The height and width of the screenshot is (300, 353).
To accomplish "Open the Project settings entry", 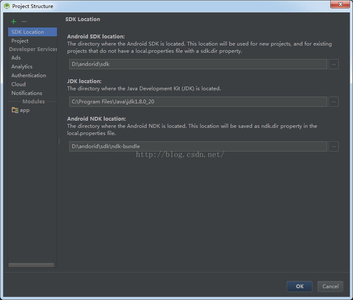I will tap(20, 41).
